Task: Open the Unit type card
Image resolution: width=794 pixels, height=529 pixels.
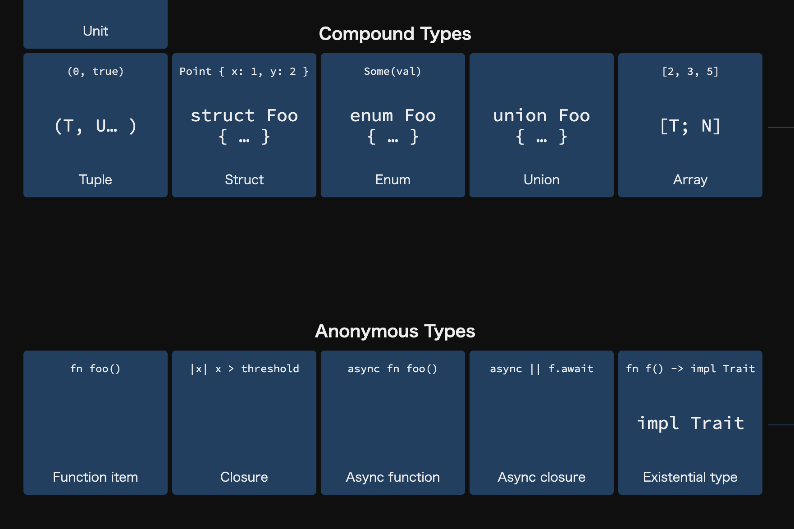Action: [96, 24]
